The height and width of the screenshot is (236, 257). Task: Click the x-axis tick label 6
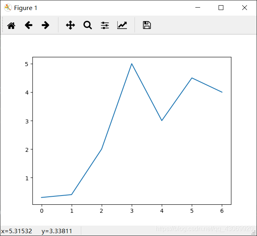pos(222,211)
